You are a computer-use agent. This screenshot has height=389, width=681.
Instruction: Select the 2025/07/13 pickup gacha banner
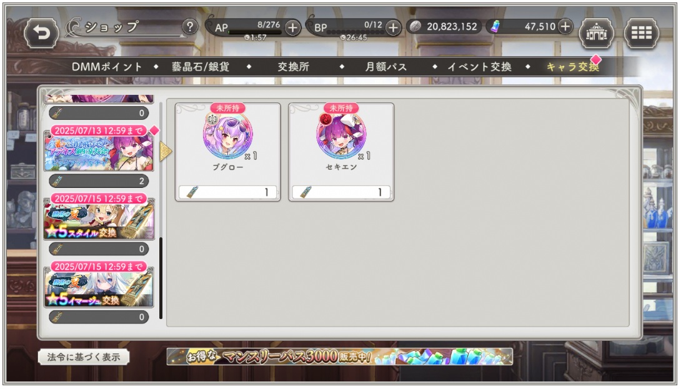tap(99, 150)
